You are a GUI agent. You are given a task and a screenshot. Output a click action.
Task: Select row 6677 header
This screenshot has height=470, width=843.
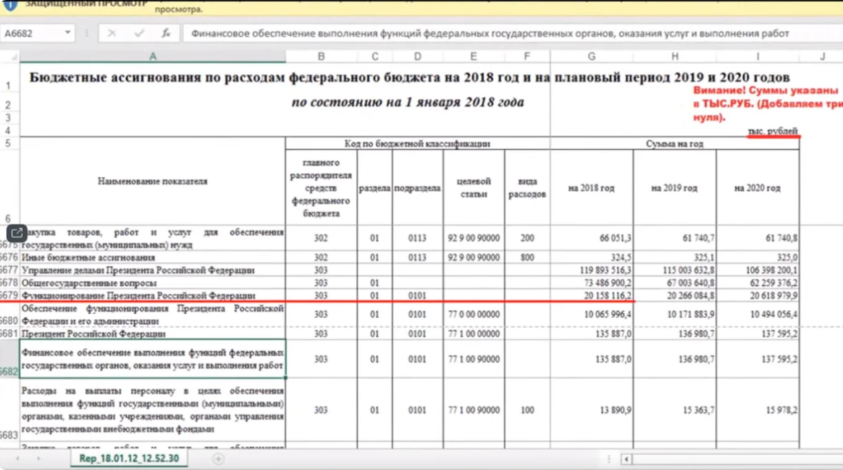pos(9,270)
